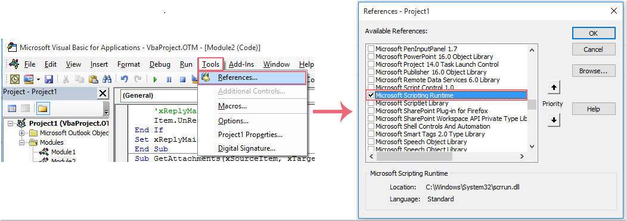Image resolution: width=627 pixels, height=221 pixels.
Task: Expand the Microsoft Outlook Objects node
Action: pos(21,133)
